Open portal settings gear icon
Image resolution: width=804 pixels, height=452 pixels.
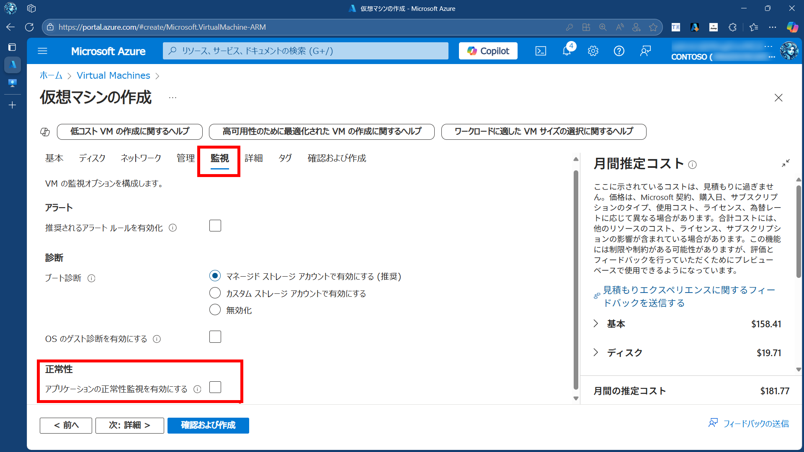click(593, 51)
